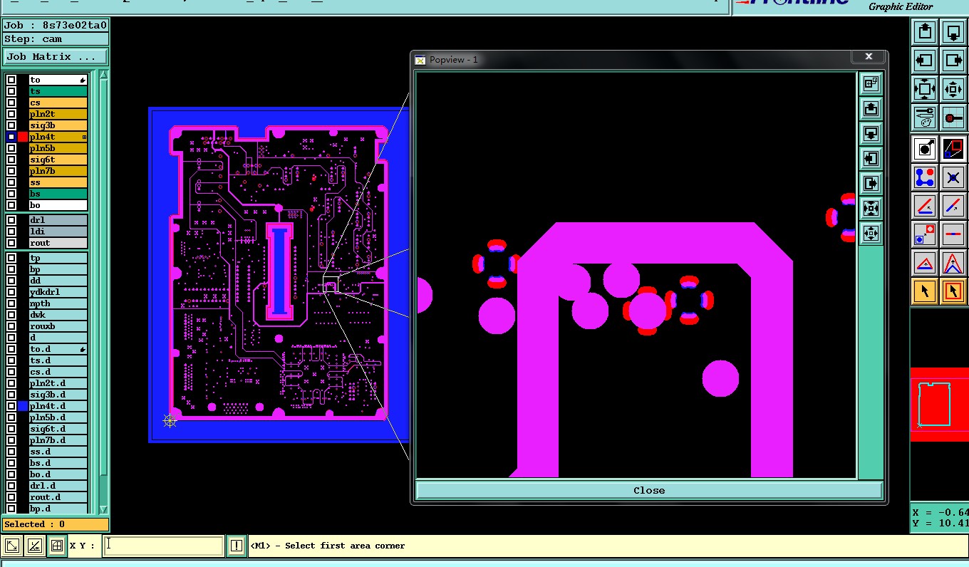
Task: Click the red-blue diagonal line icon
Action: (x=953, y=206)
